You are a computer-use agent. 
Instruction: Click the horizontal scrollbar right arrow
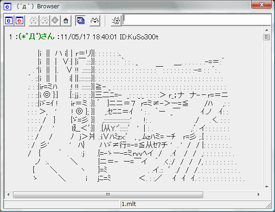(x=258, y=194)
